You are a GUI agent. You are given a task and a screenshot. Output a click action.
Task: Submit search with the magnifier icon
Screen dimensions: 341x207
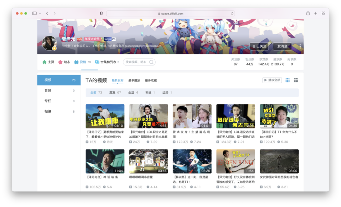point(152,62)
